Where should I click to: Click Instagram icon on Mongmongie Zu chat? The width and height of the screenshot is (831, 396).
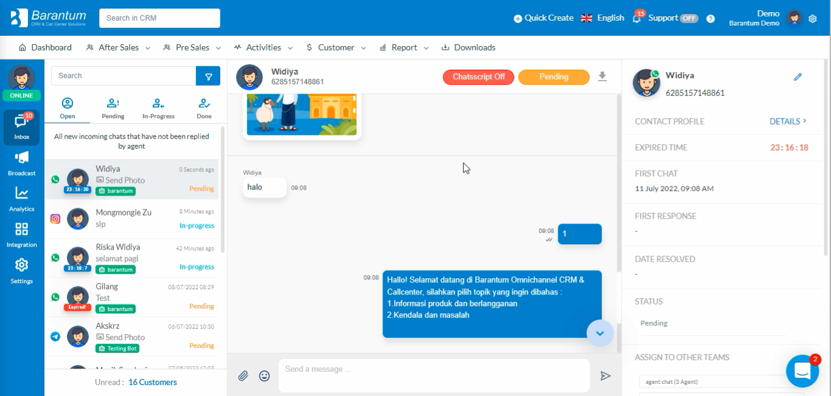[x=55, y=219]
